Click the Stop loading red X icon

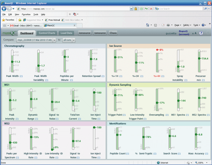151,9
